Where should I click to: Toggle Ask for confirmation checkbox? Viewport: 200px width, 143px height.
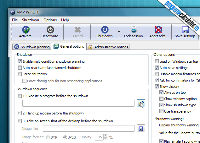(x=157, y=80)
